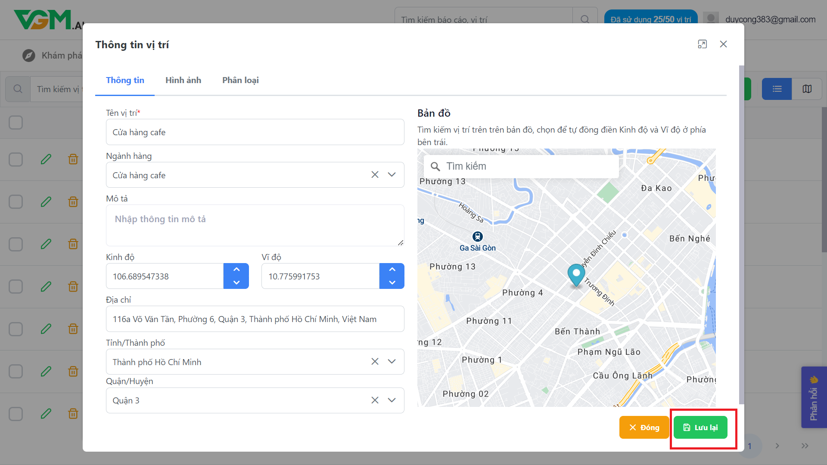Viewport: 827px width, 465px height.
Task: Check the first row checkbox in list
Action: pyautogui.click(x=16, y=159)
